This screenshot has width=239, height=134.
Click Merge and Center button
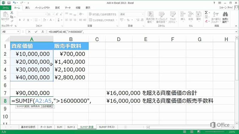tap(102, 20)
